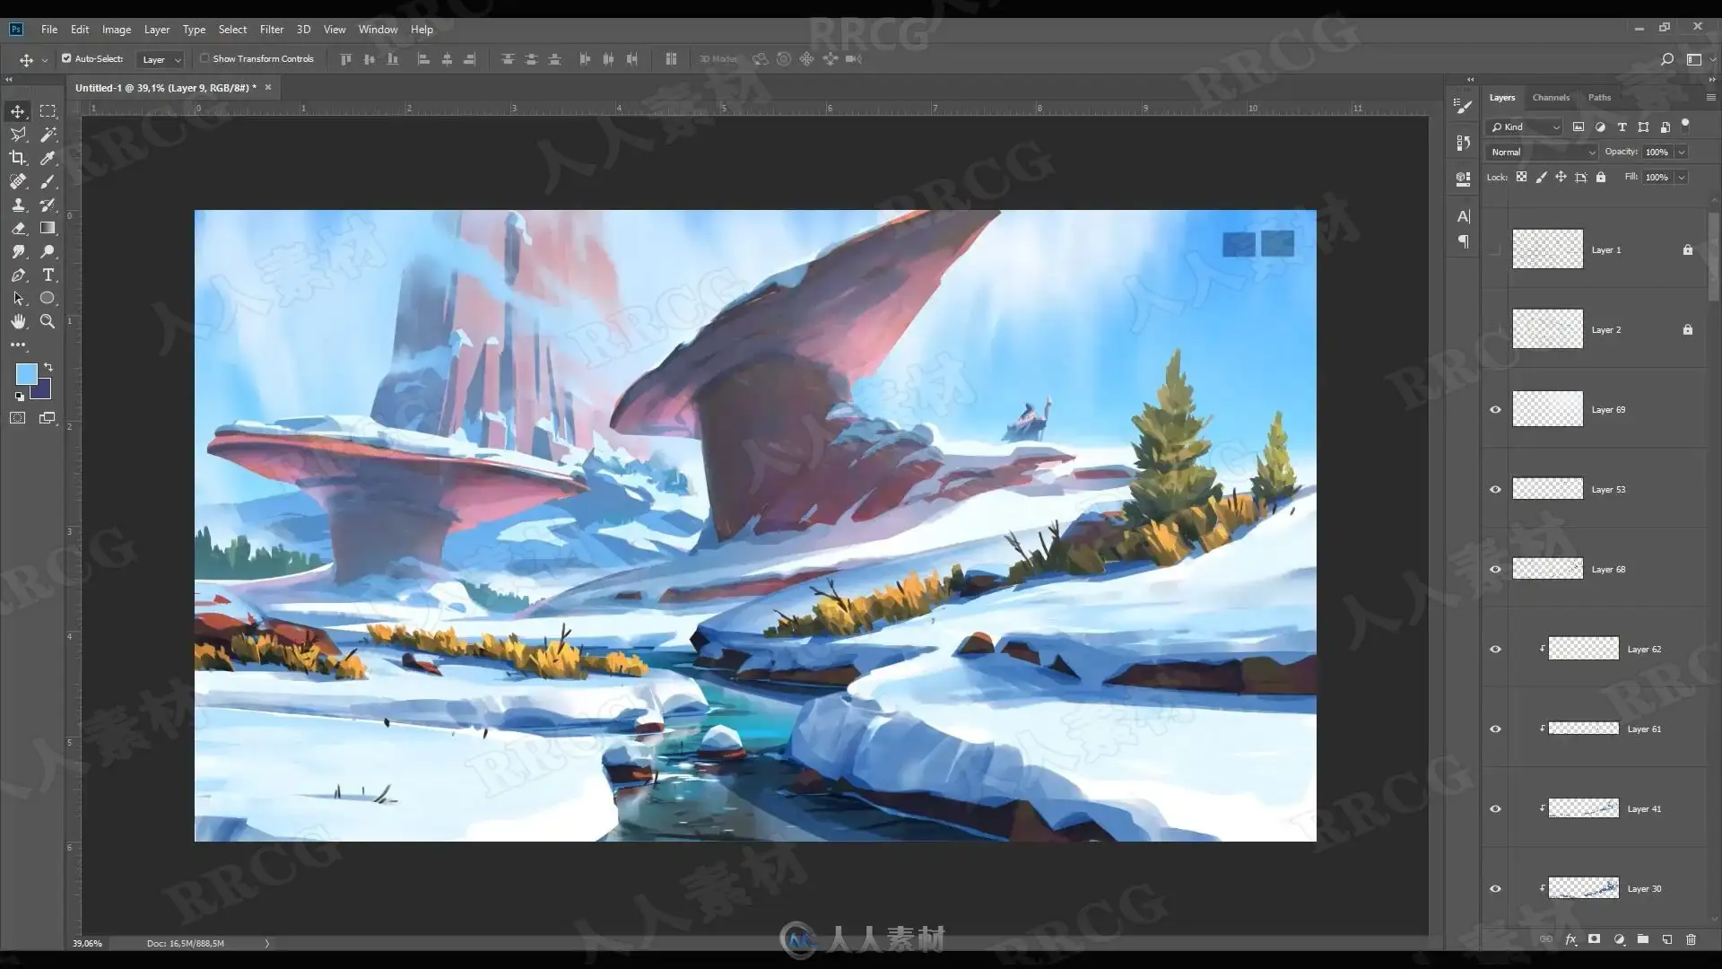Hide Layer 30 visibility eye
The image size is (1722, 969).
[1495, 889]
